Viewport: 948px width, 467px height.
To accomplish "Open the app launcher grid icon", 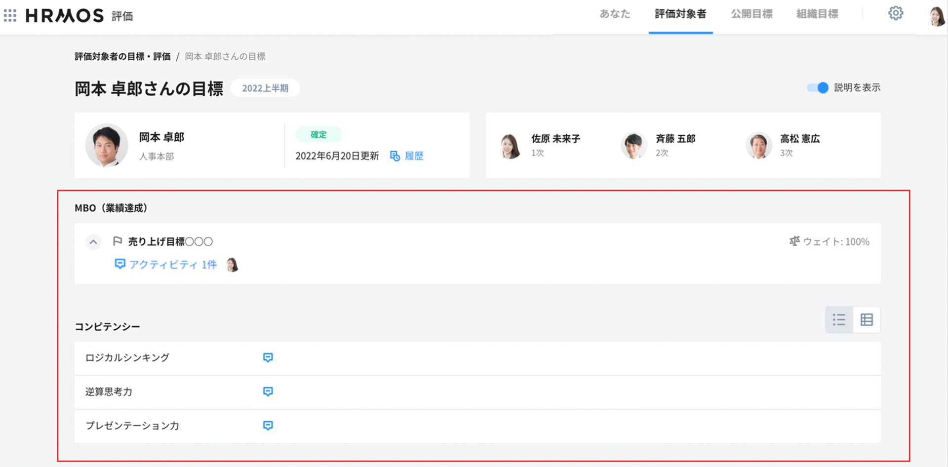I will pyautogui.click(x=10, y=15).
